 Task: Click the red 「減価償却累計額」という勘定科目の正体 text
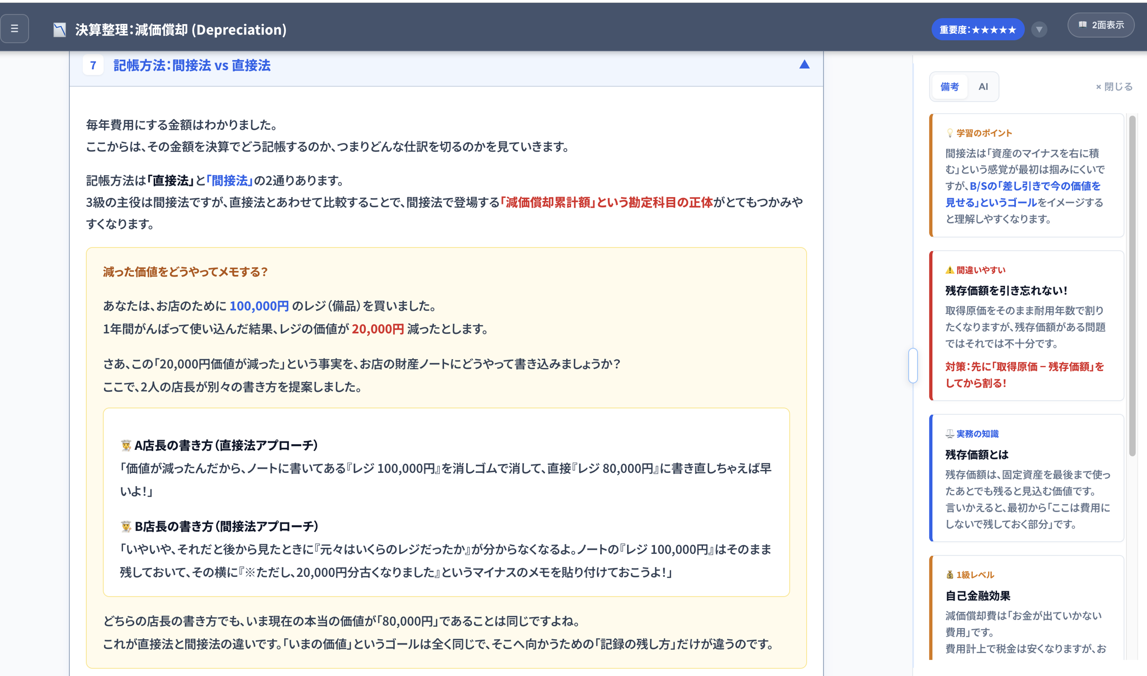pos(606,202)
